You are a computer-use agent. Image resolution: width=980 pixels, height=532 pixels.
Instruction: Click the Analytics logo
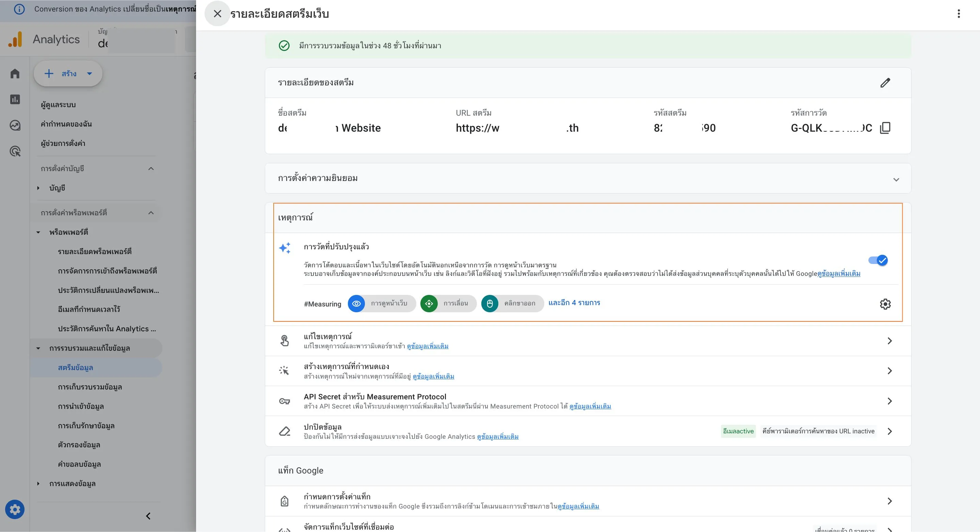pos(15,39)
